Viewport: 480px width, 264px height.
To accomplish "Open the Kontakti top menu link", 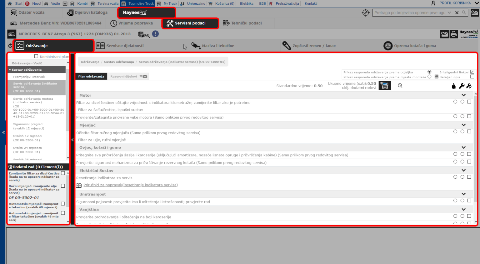I will (311, 3).
